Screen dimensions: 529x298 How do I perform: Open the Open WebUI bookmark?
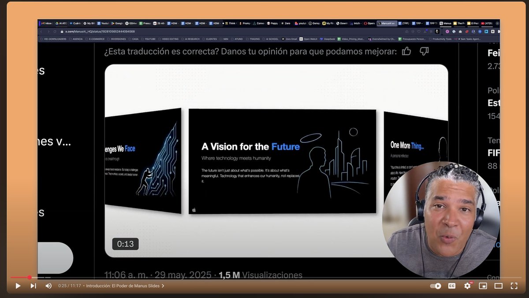pos(309,39)
